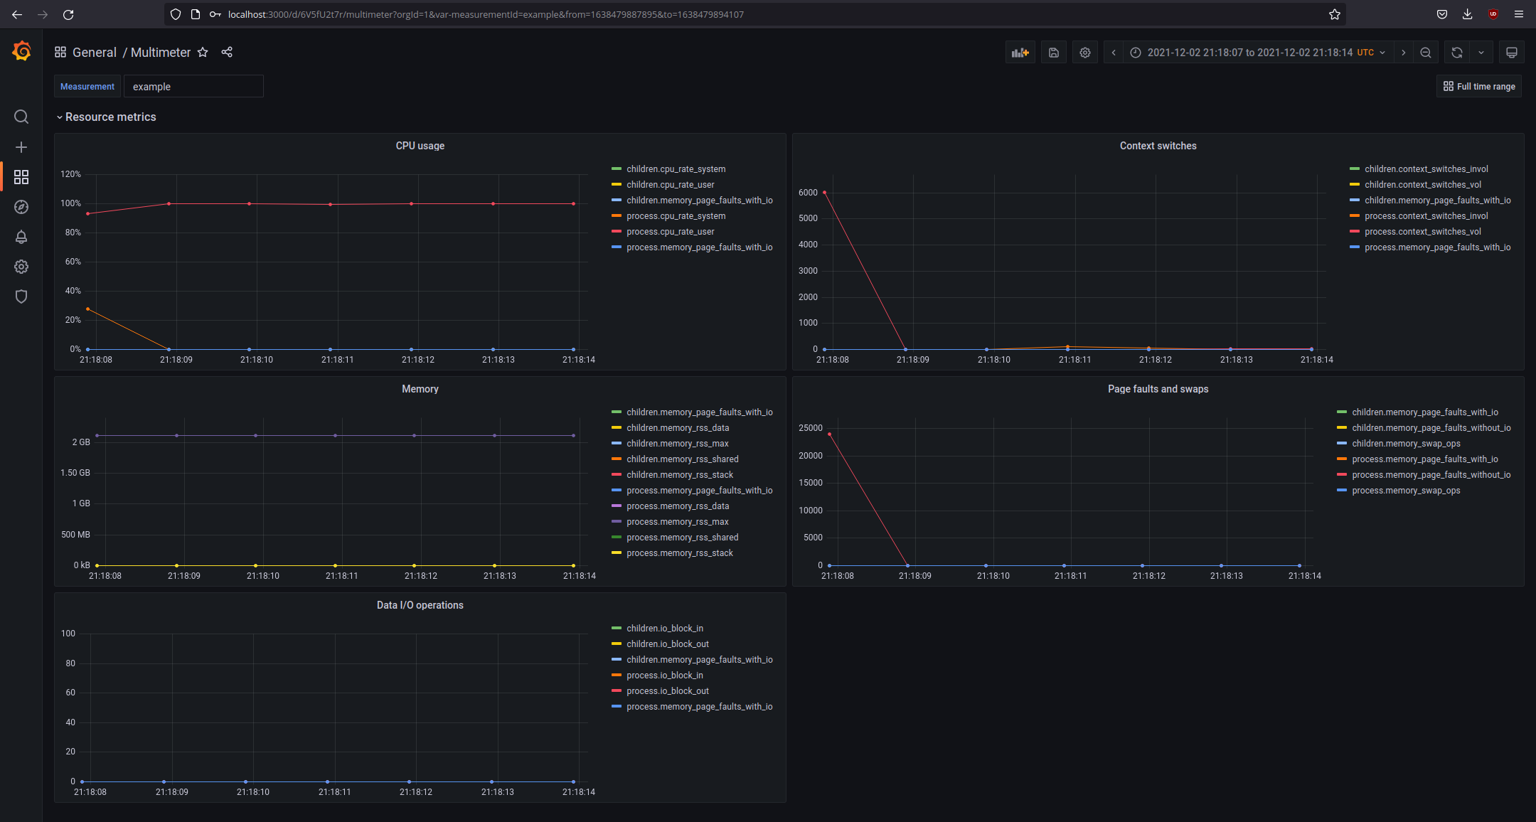Toggle children.cpu_rate_system series in CPU legend
Image resolution: width=1536 pixels, height=822 pixels.
click(676, 169)
